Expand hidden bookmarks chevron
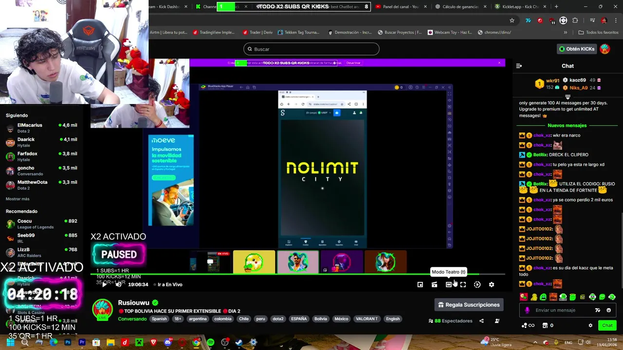This screenshot has width=623, height=350. (x=565, y=33)
